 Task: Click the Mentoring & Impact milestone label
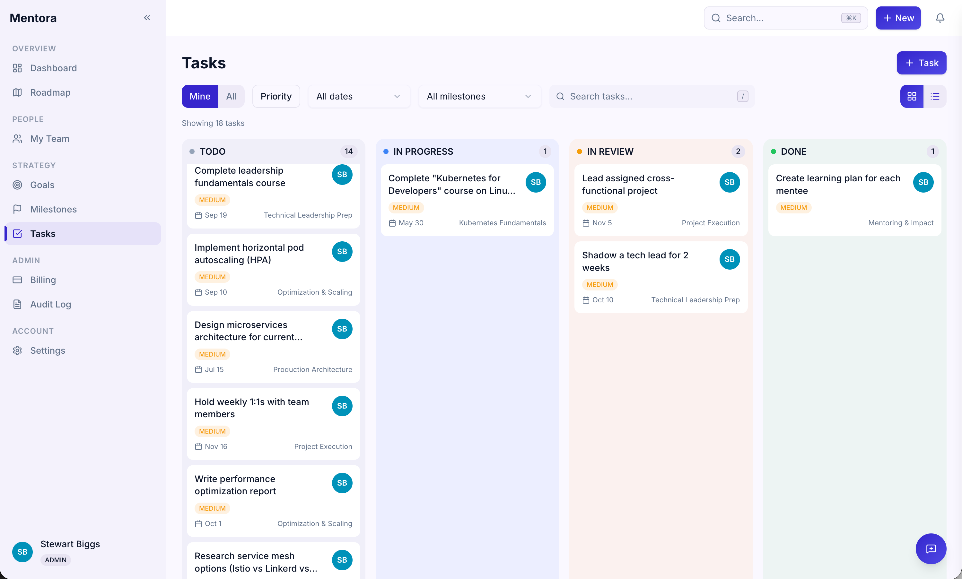coord(901,223)
